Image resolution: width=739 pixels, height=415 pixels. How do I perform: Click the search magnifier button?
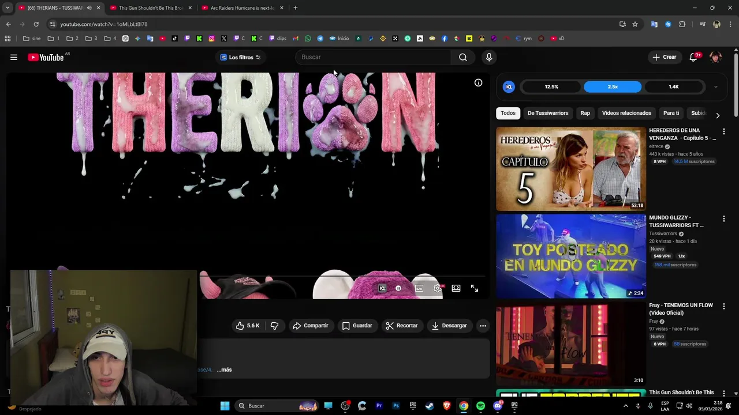463,57
